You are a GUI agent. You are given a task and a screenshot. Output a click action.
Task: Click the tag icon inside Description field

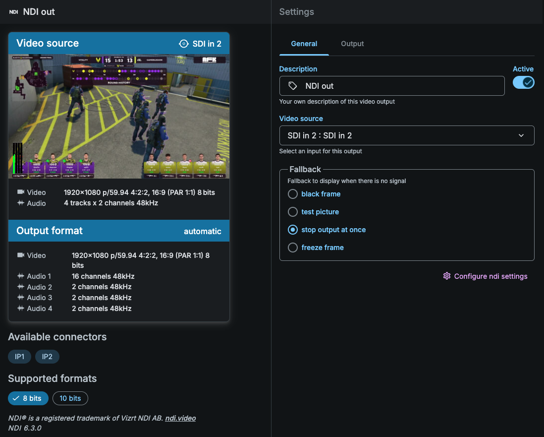292,85
